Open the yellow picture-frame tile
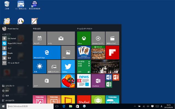175x109 pixels. (68, 99)
